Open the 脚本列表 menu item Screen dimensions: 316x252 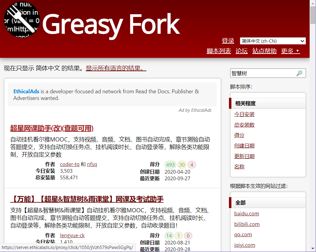(219, 51)
